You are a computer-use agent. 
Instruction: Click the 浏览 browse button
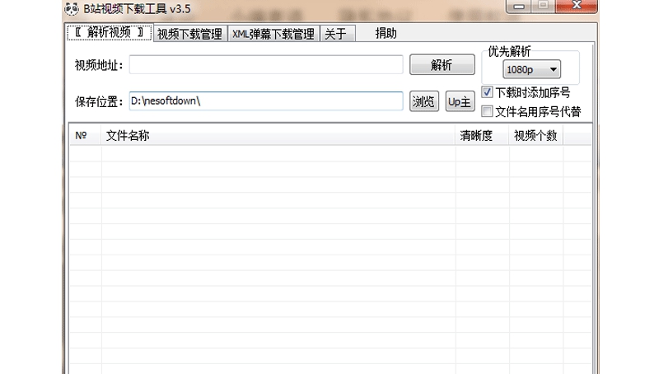click(424, 101)
